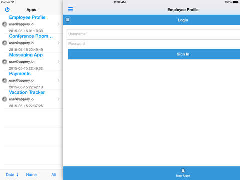This screenshot has width=240, height=180.
Task: Expand Payments row chevron
Action: [x=58, y=80]
